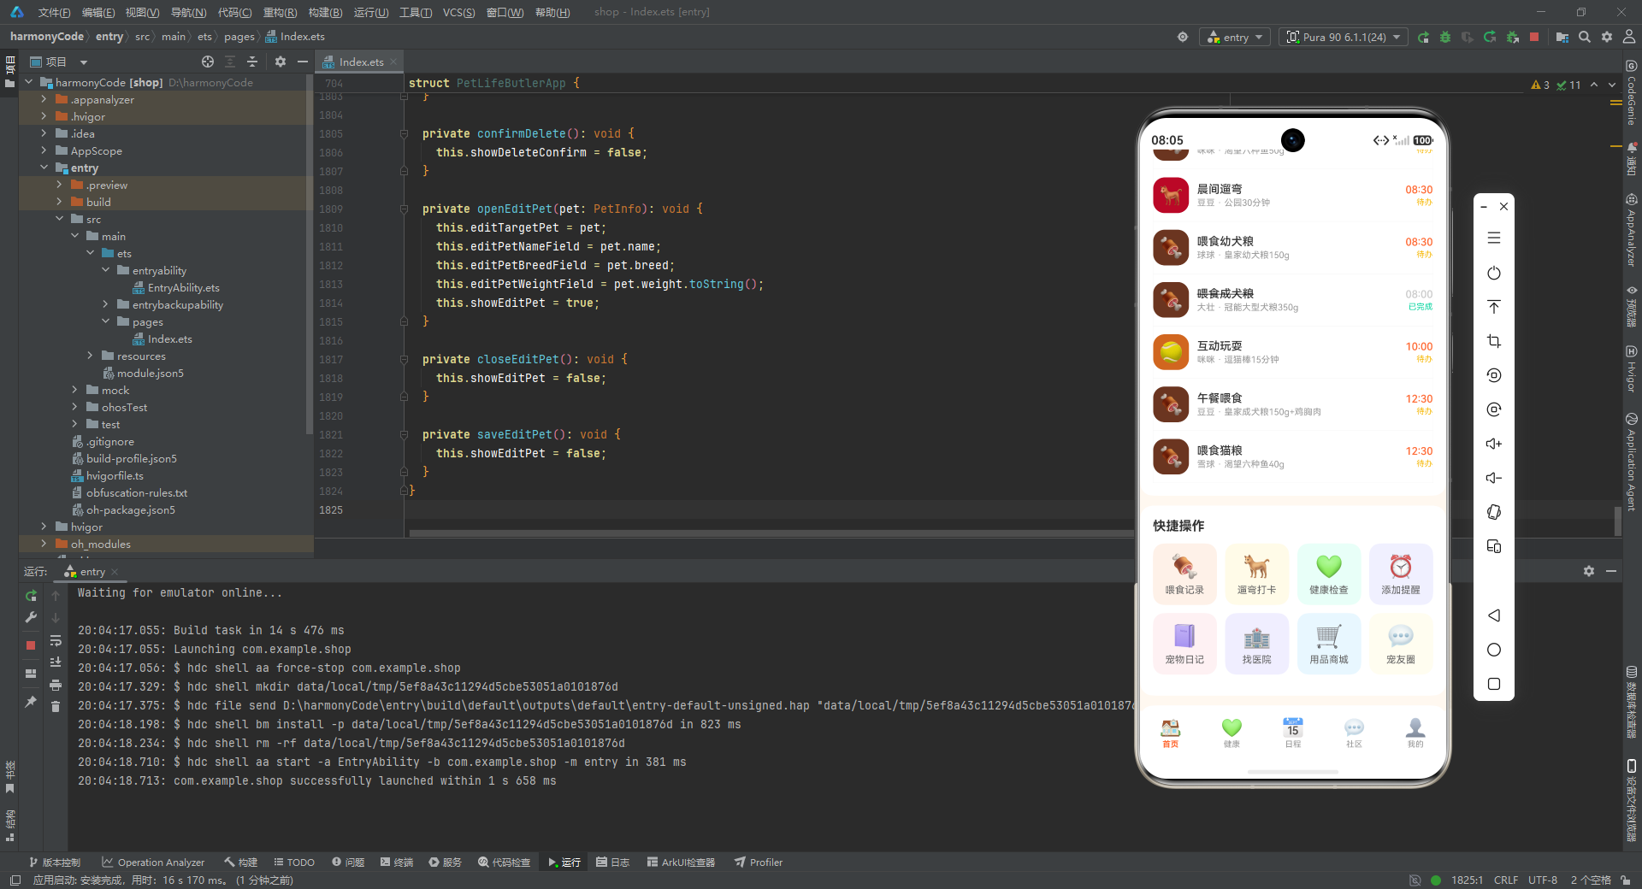Toggle scroll to end in the run console
The height and width of the screenshot is (889, 1642).
tap(56, 662)
